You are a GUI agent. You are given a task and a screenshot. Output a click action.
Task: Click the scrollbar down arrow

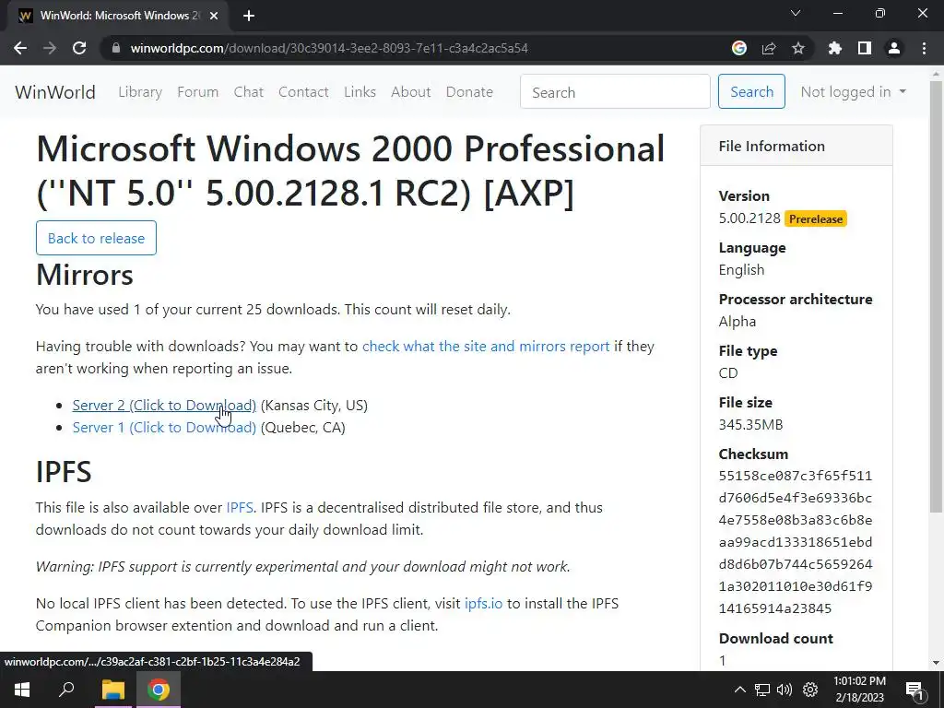click(x=936, y=662)
